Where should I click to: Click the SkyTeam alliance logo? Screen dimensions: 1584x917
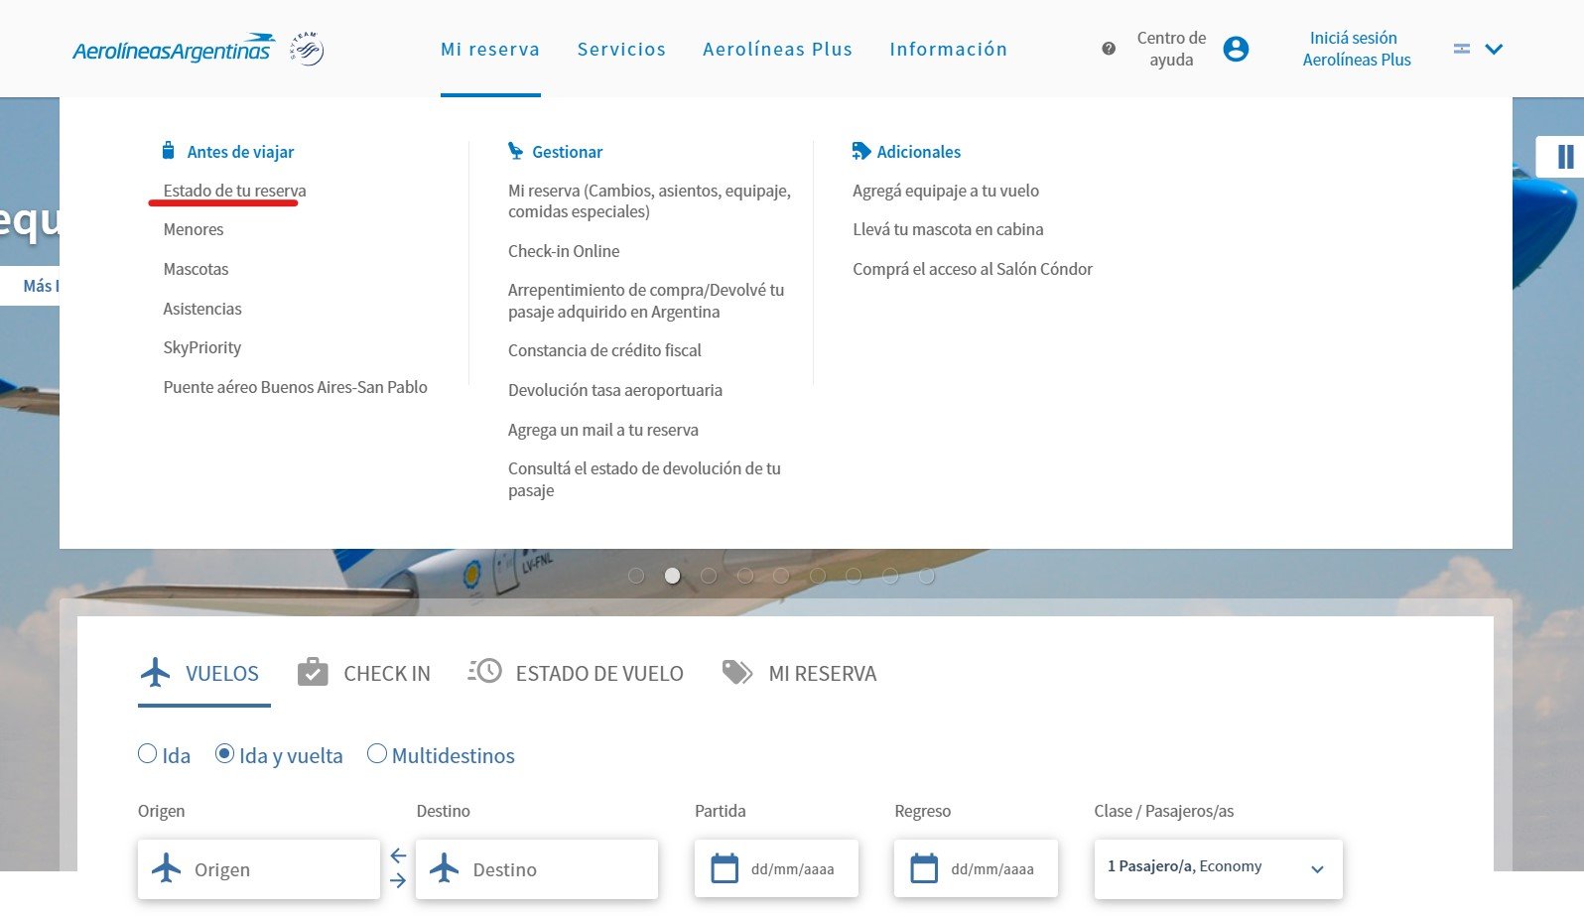click(x=307, y=49)
